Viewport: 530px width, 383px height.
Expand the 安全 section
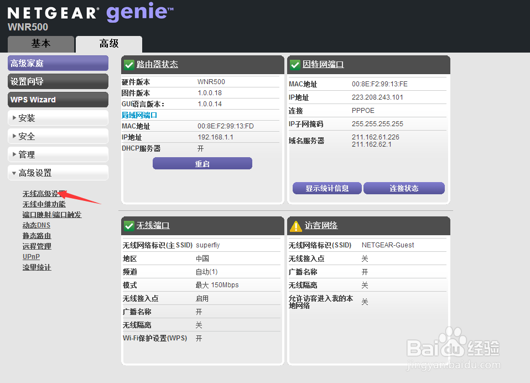[x=58, y=136]
